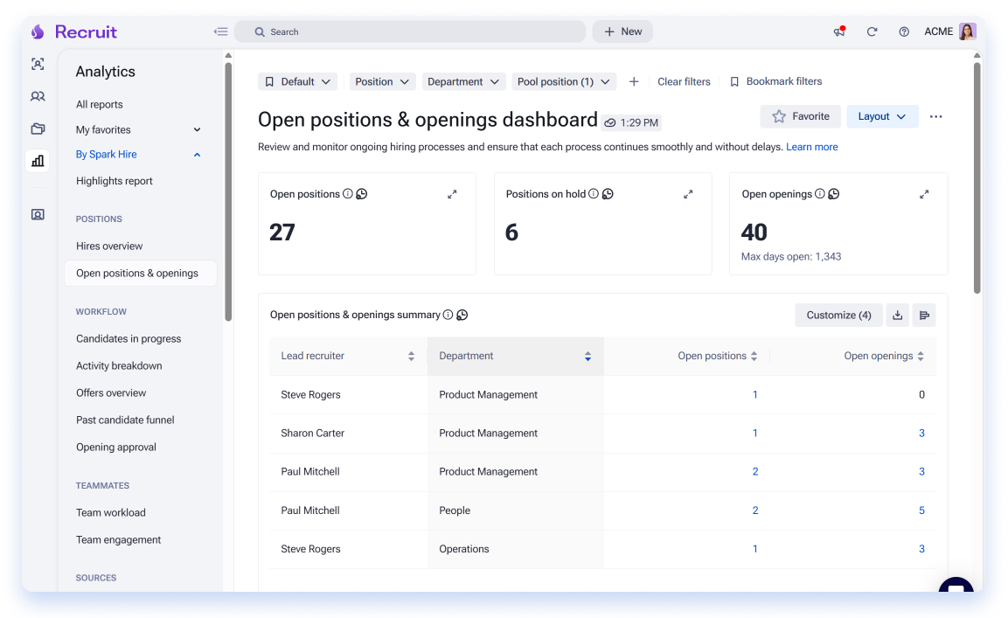1008x618 pixels.
Task: Open Activity breakdown report
Action: click(x=119, y=365)
